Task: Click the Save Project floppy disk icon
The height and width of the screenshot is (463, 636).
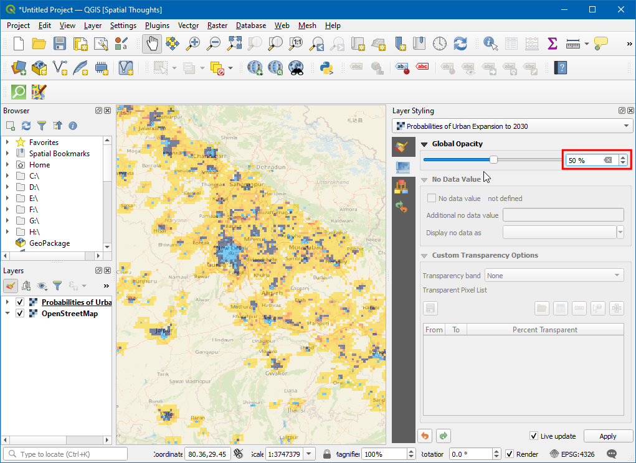Action: pos(60,44)
